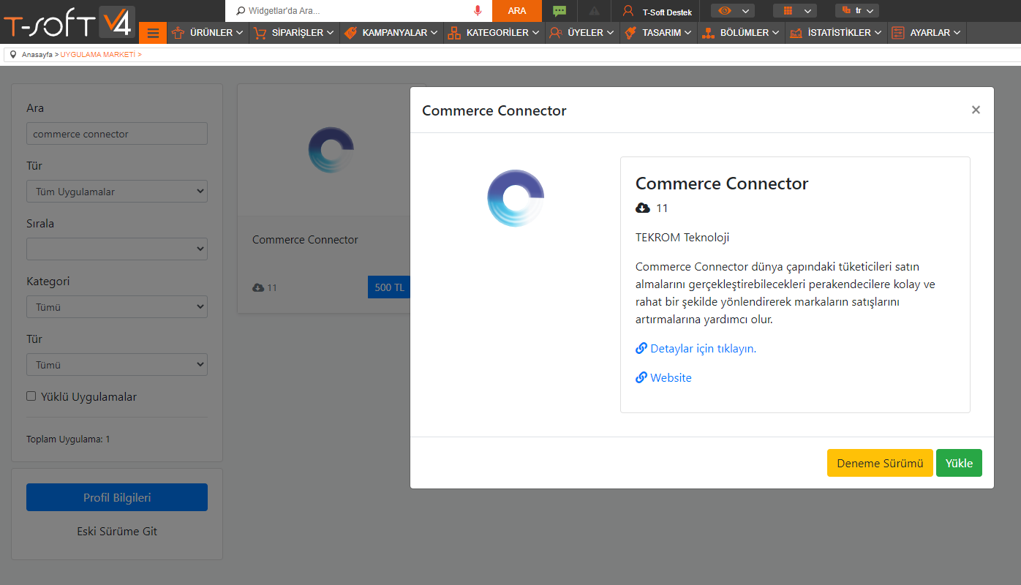
Task: Click the eye preview icon
Action: [725, 11]
